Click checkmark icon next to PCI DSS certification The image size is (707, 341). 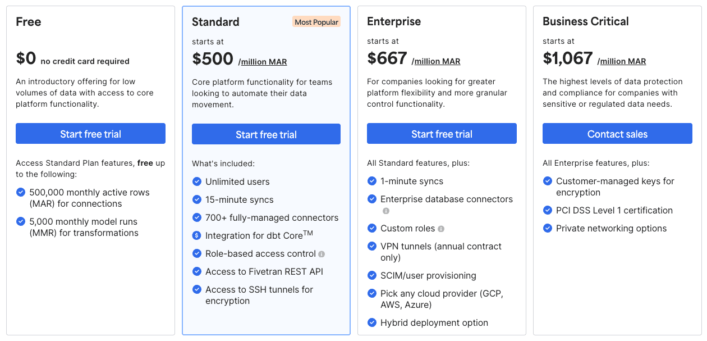(x=547, y=210)
